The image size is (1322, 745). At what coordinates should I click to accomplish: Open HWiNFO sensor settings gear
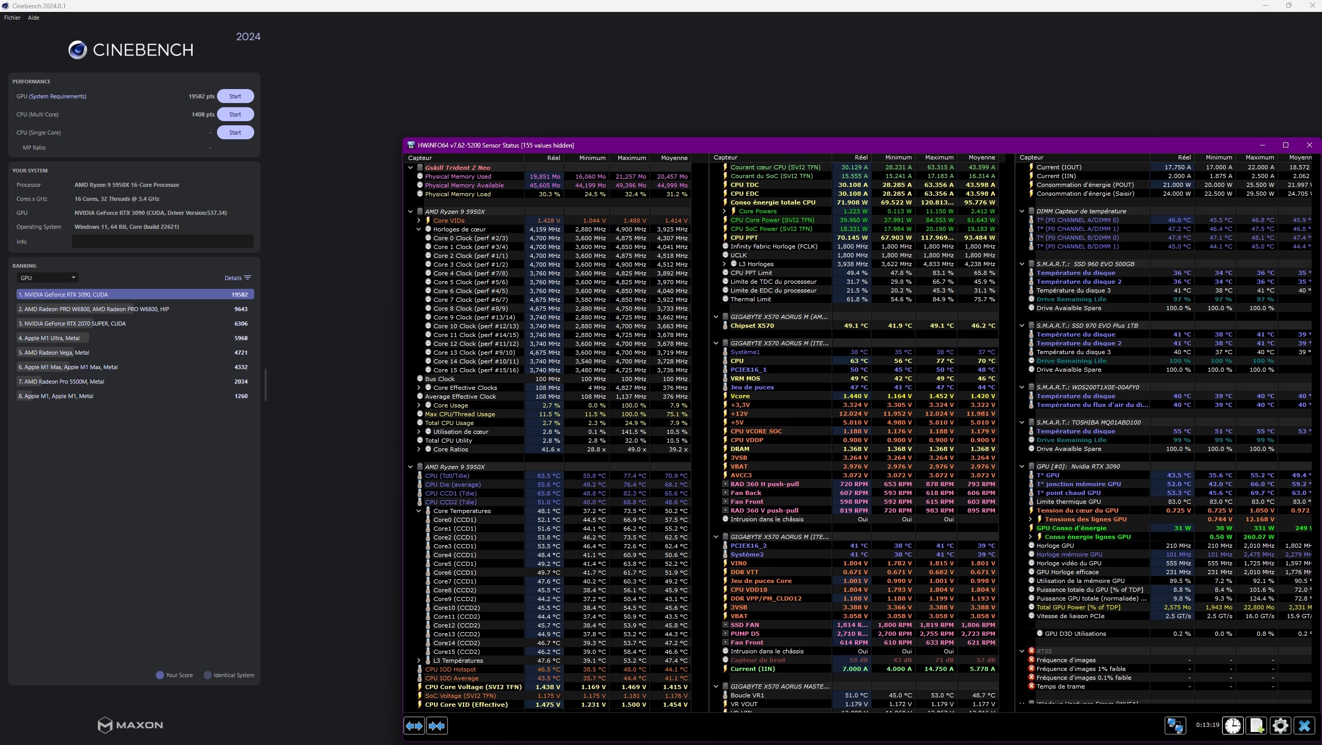coord(1280,725)
